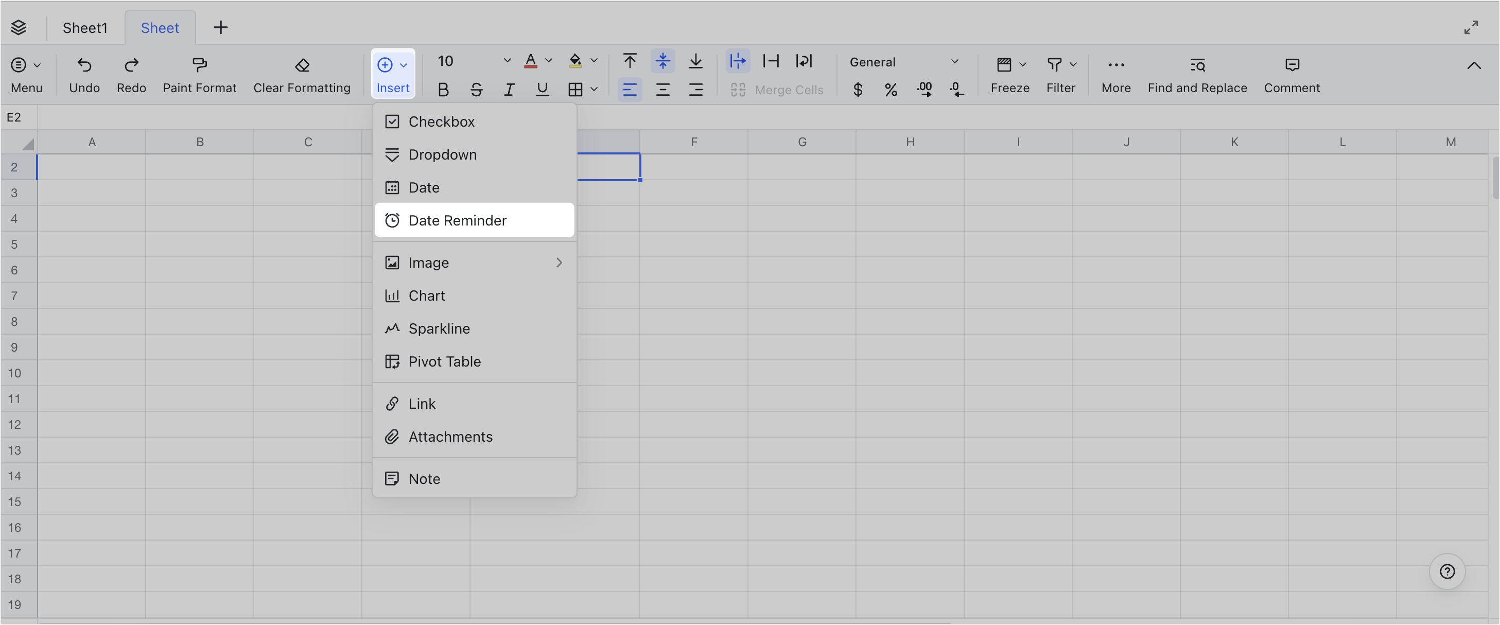Click the Undo arrow icon

click(x=84, y=65)
